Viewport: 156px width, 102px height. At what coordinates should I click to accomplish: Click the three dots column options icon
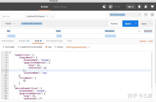coord(139,31)
